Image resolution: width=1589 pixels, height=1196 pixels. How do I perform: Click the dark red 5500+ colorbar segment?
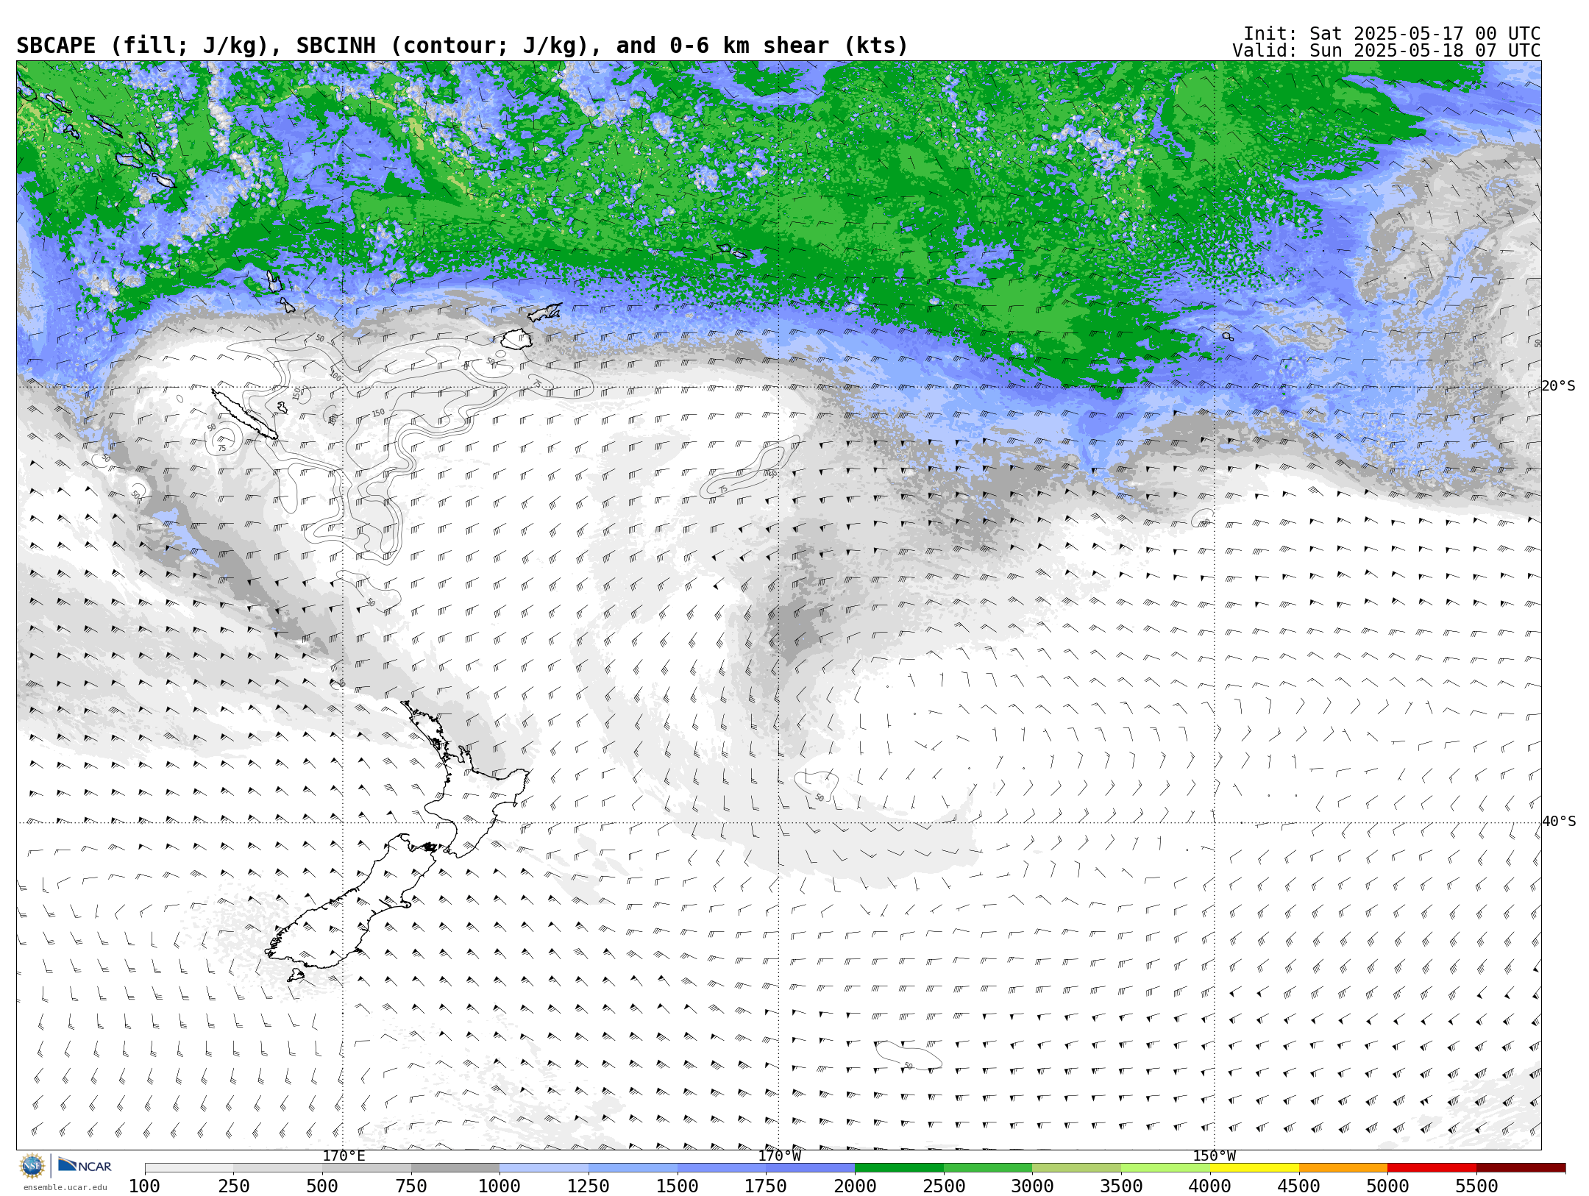click(x=1521, y=1167)
